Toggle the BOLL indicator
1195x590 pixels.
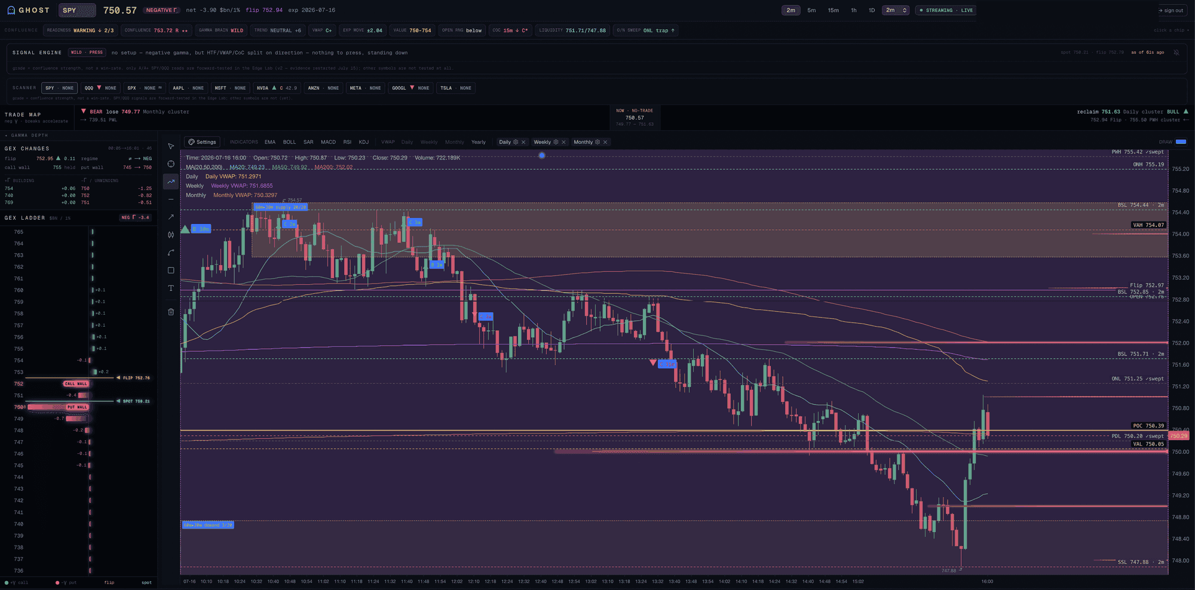point(289,142)
